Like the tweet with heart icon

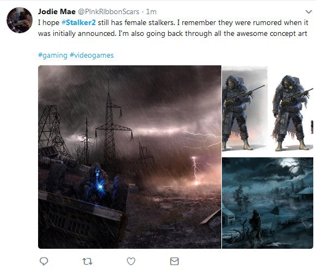pyautogui.click(x=131, y=261)
